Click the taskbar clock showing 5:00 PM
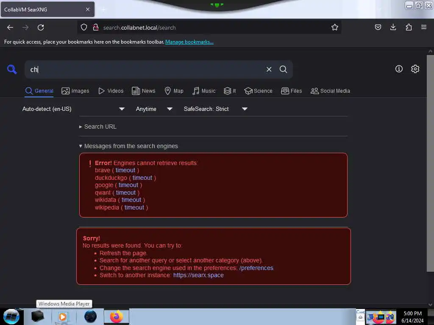This screenshot has width=434, height=325. pyautogui.click(x=412, y=317)
